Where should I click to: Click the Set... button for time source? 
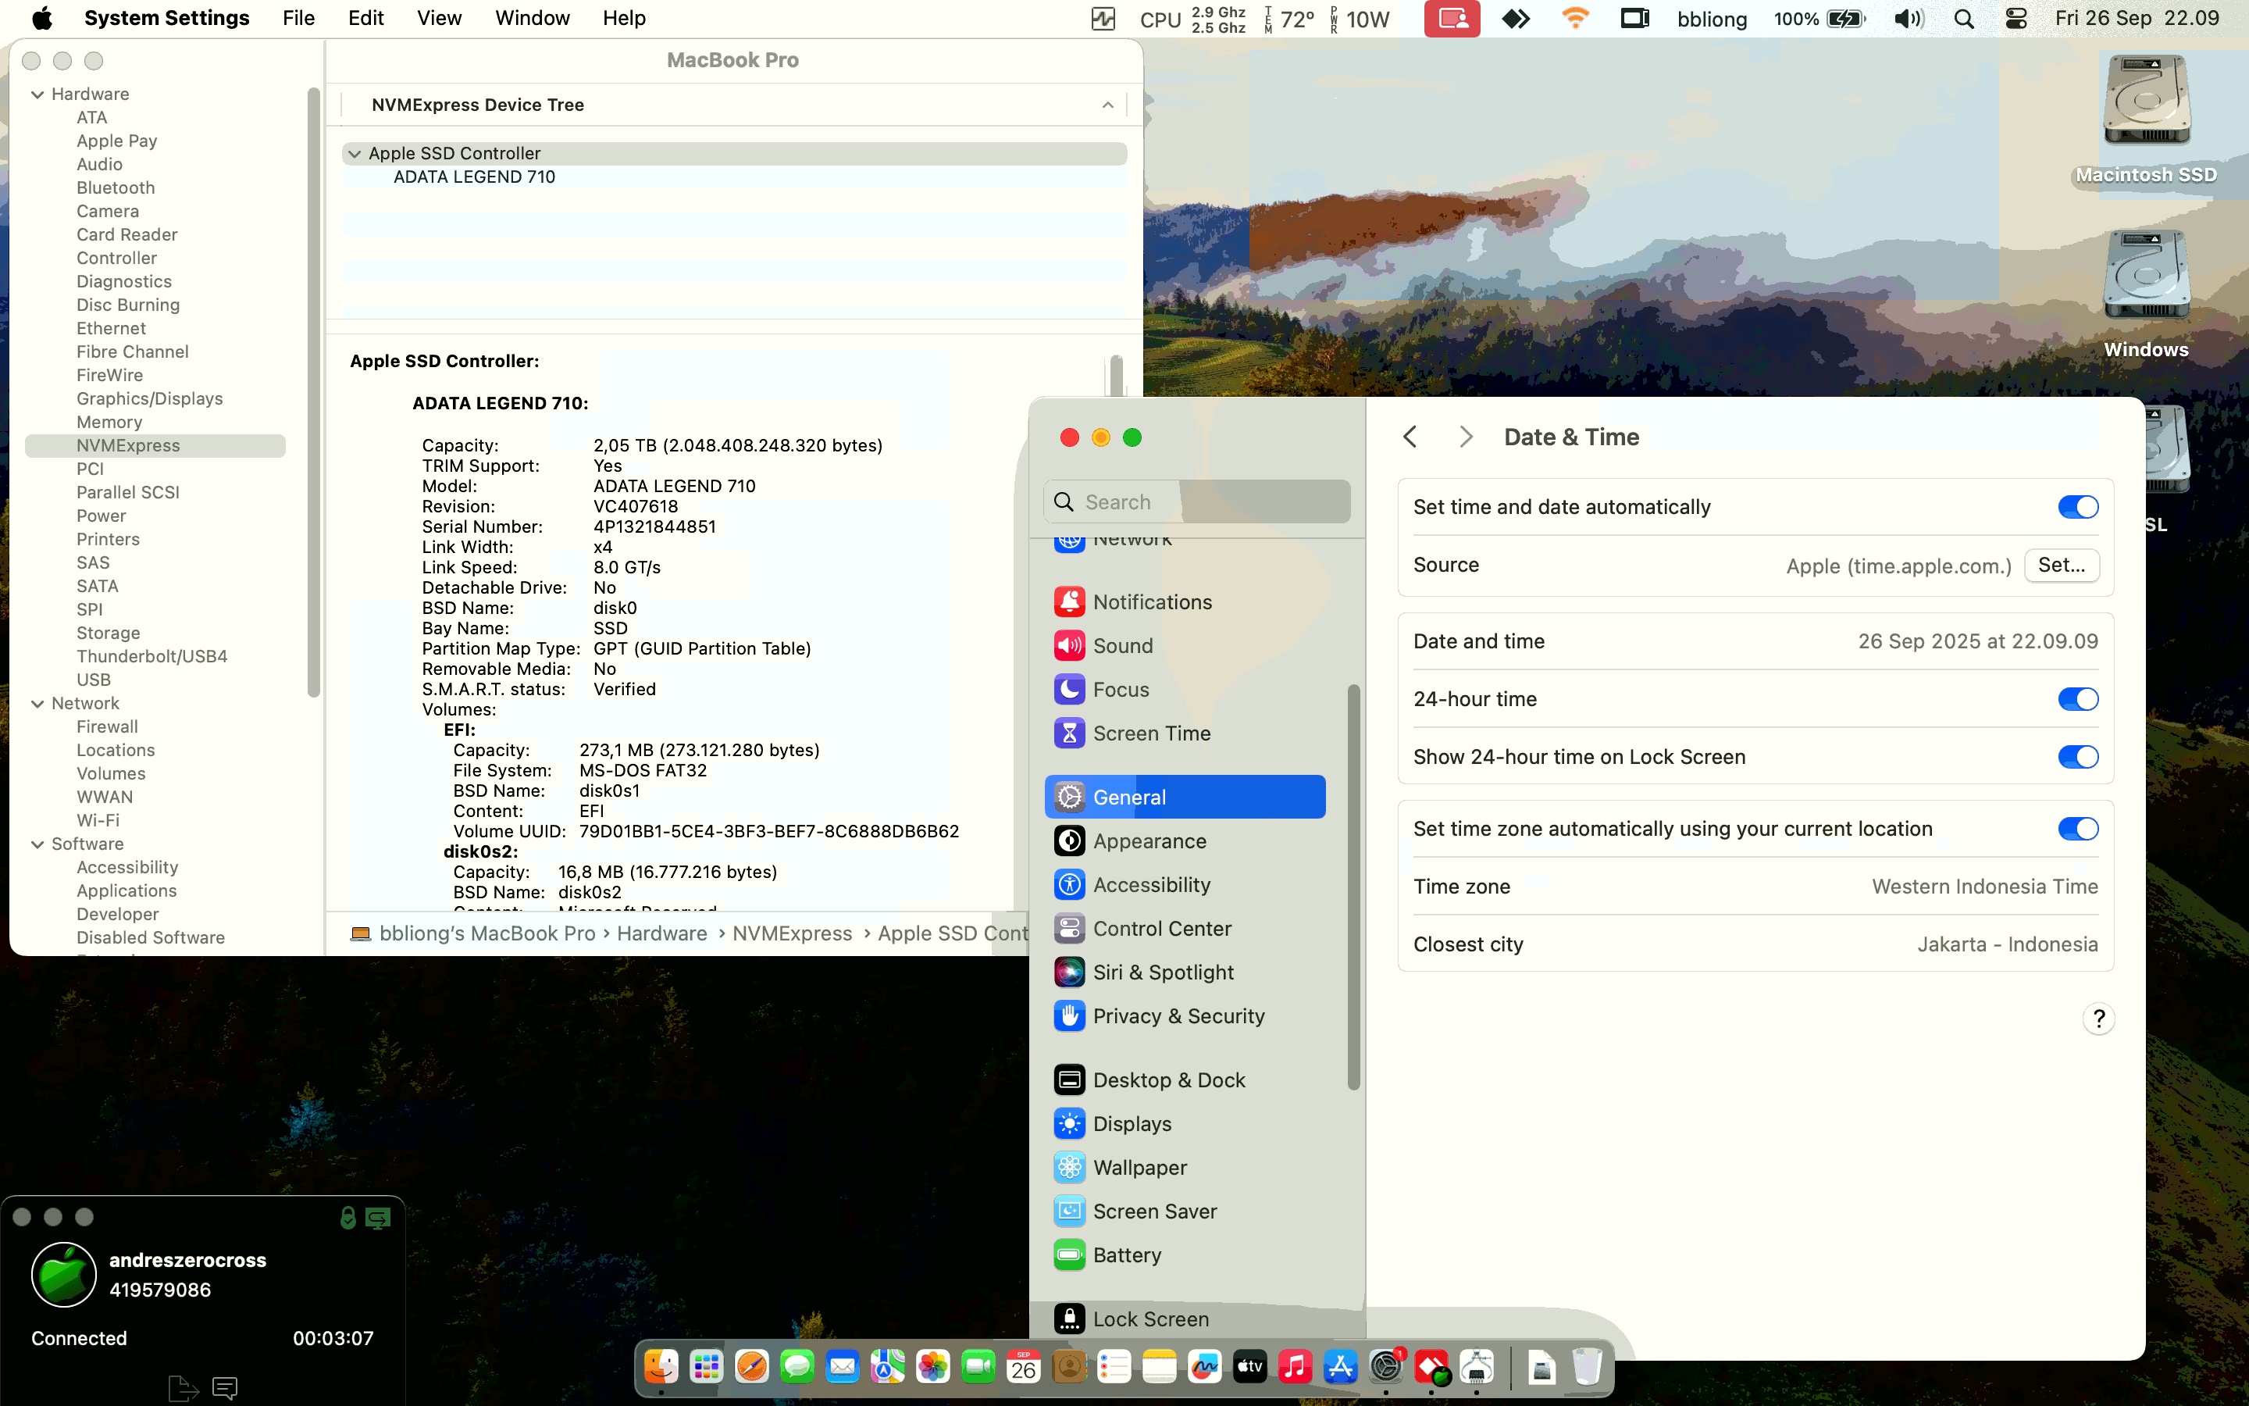tap(2062, 566)
